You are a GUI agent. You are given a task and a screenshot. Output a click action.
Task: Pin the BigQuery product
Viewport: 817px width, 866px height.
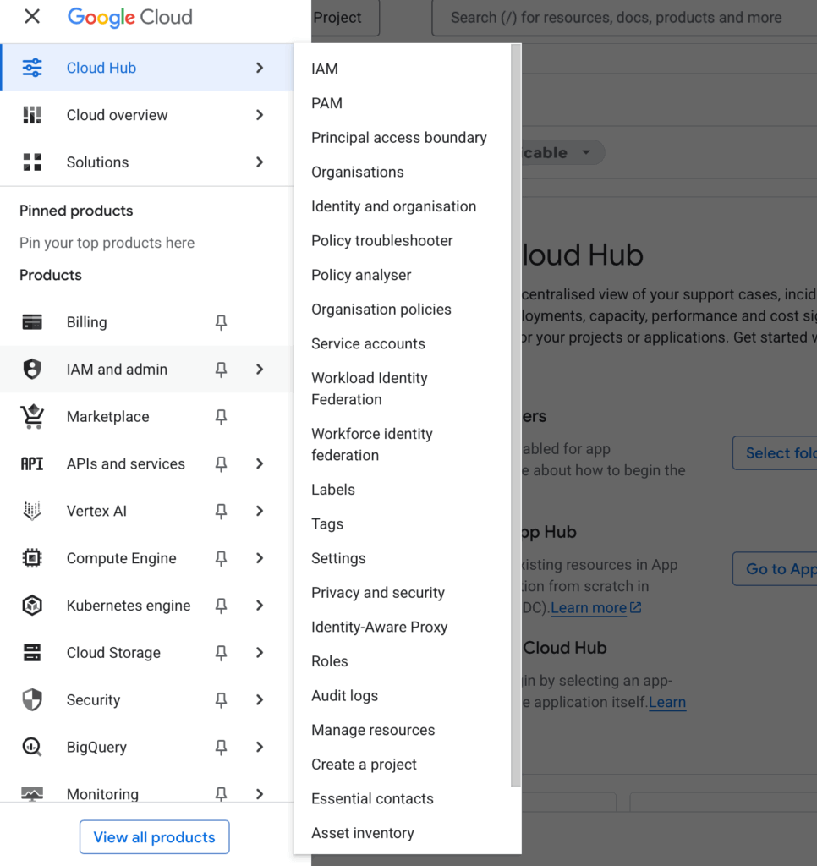[221, 747]
